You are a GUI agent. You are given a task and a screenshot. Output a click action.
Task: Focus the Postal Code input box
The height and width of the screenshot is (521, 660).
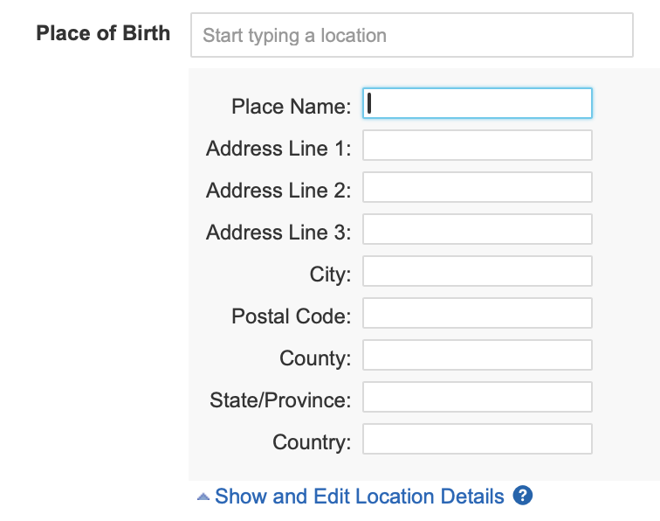[478, 313]
